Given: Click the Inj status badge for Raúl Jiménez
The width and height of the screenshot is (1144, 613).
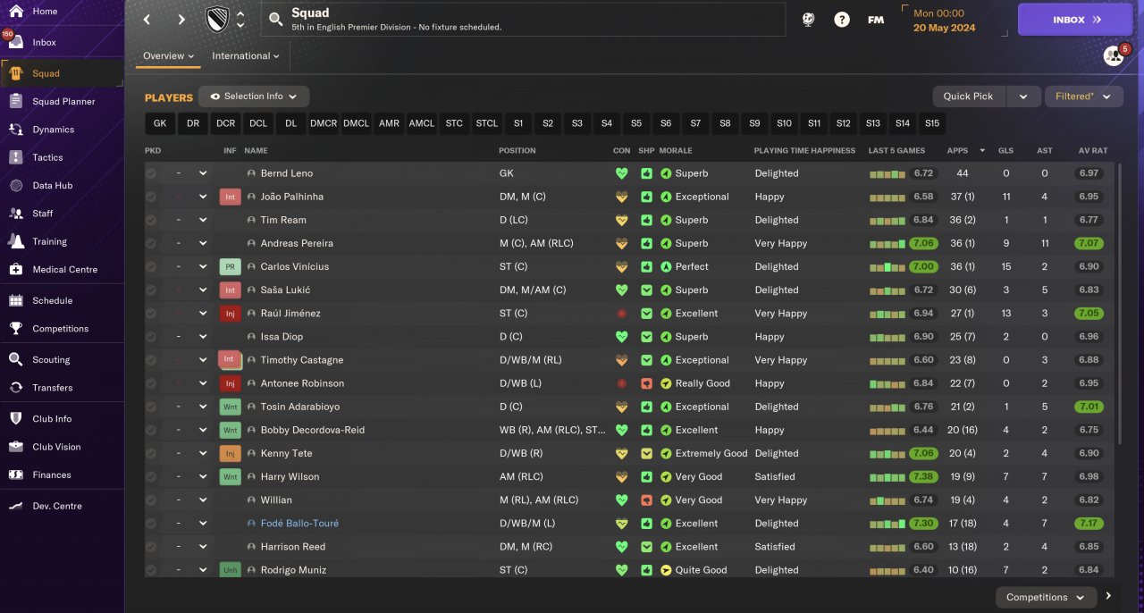Looking at the screenshot, I should pos(230,314).
